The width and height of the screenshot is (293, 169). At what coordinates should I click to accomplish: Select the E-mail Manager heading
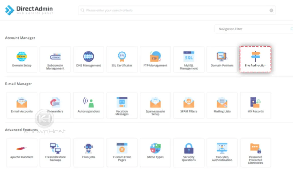coord(18,84)
